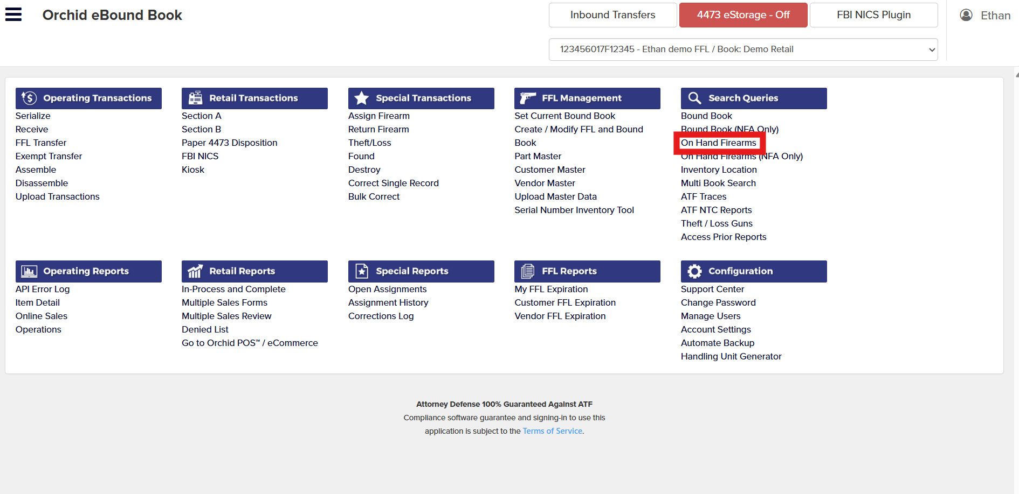Select Paper 4473 Disposition
The height and width of the screenshot is (494, 1019).
[229, 143]
